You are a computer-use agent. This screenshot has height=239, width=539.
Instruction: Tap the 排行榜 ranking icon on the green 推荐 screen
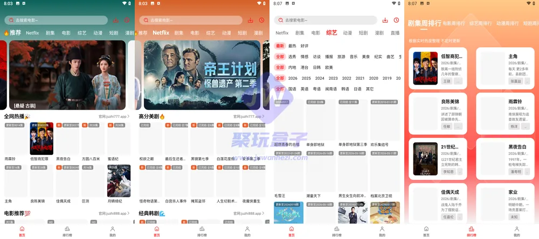point(67,229)
